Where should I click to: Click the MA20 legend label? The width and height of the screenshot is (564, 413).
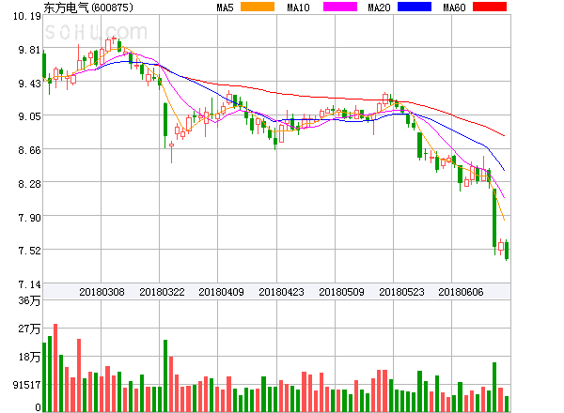pos(379,8)
